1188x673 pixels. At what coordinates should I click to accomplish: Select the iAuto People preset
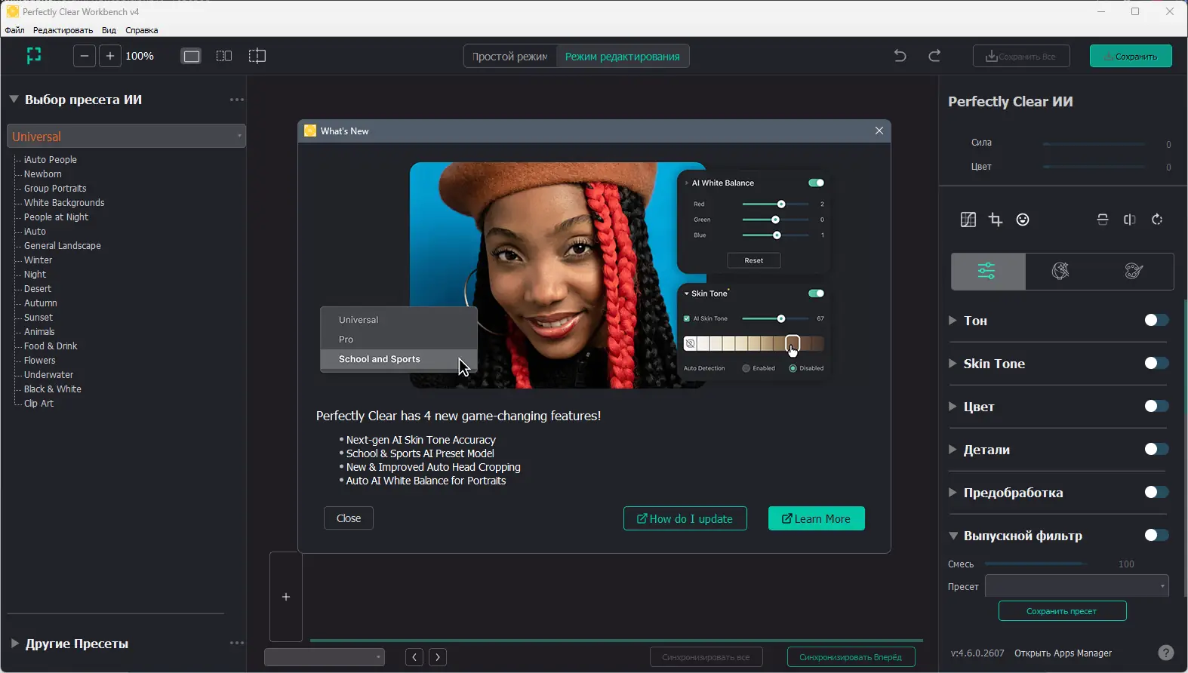[51, 159]
